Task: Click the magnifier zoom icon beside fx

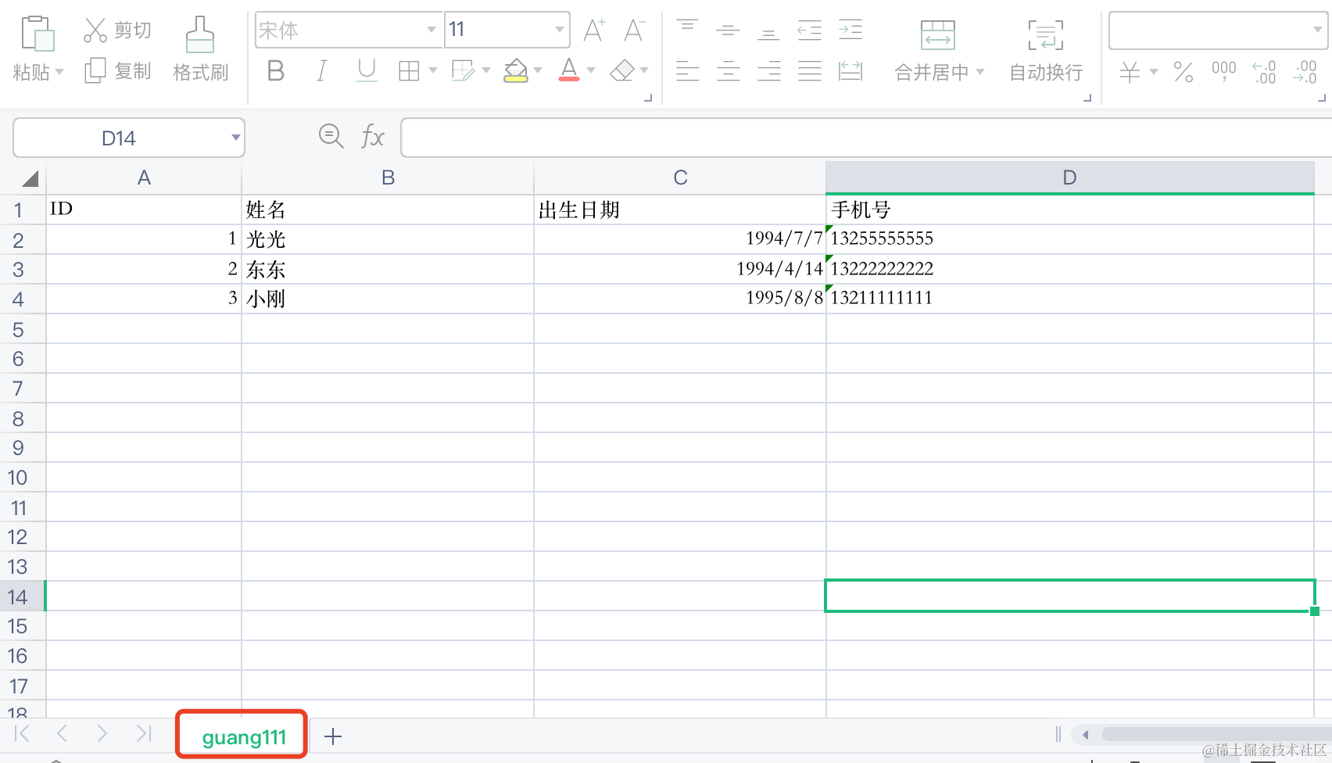Action: click(331, 136)
